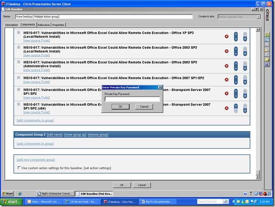Click the Internet Explorer quick launch icon
Screen dimensions: 275x207
(x=20, y=194)
